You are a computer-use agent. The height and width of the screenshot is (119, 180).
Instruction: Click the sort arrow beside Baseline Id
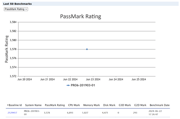[x=8, y=105]
